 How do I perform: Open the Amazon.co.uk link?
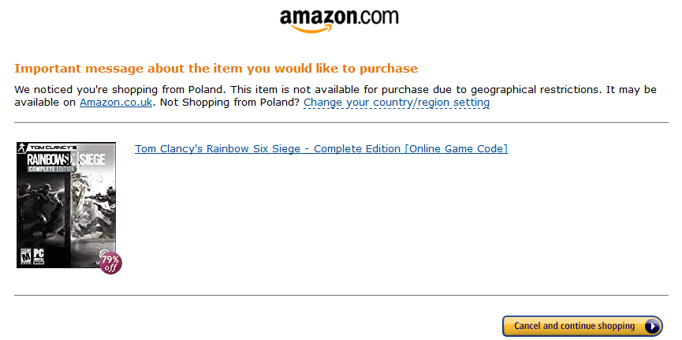pos(116,103)
